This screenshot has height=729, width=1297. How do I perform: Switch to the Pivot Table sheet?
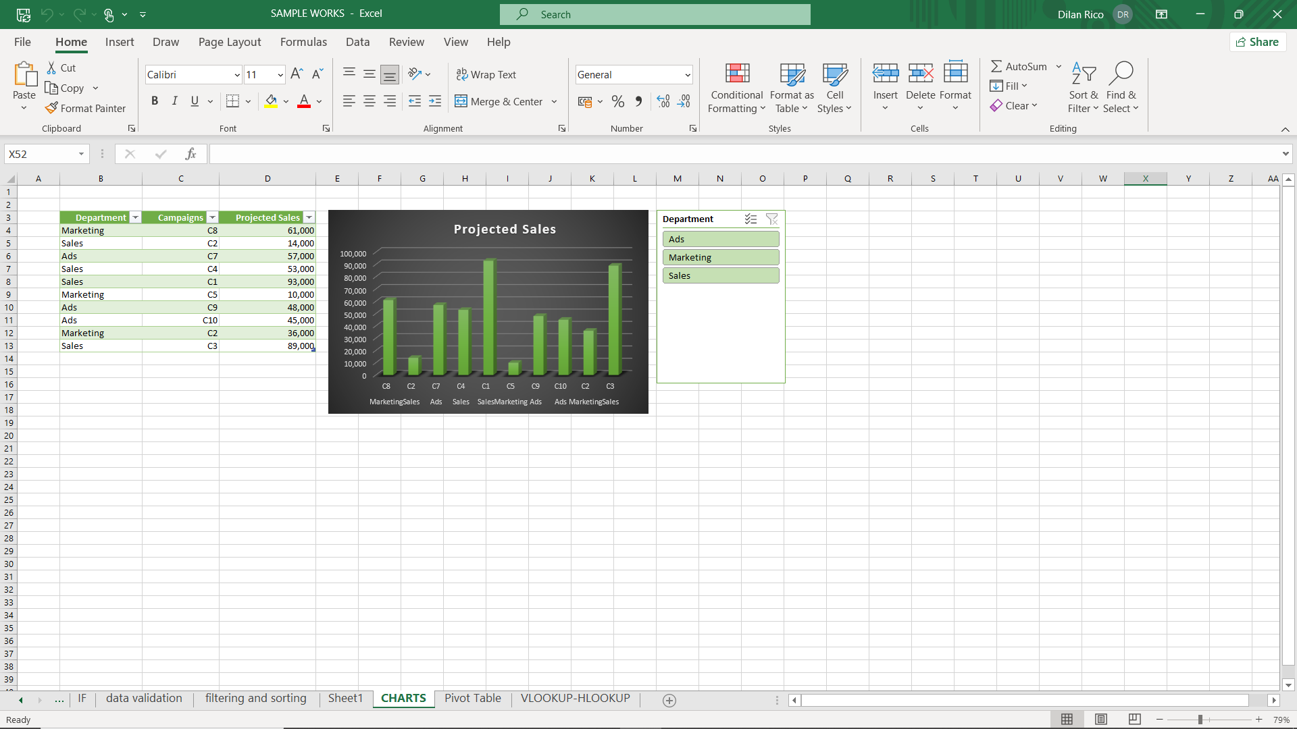tap(472, 699)
